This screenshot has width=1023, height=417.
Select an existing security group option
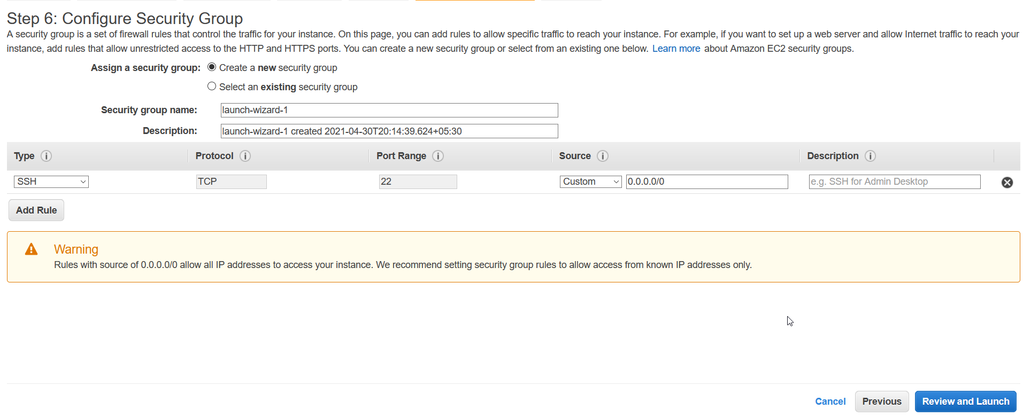click(212, 86)
